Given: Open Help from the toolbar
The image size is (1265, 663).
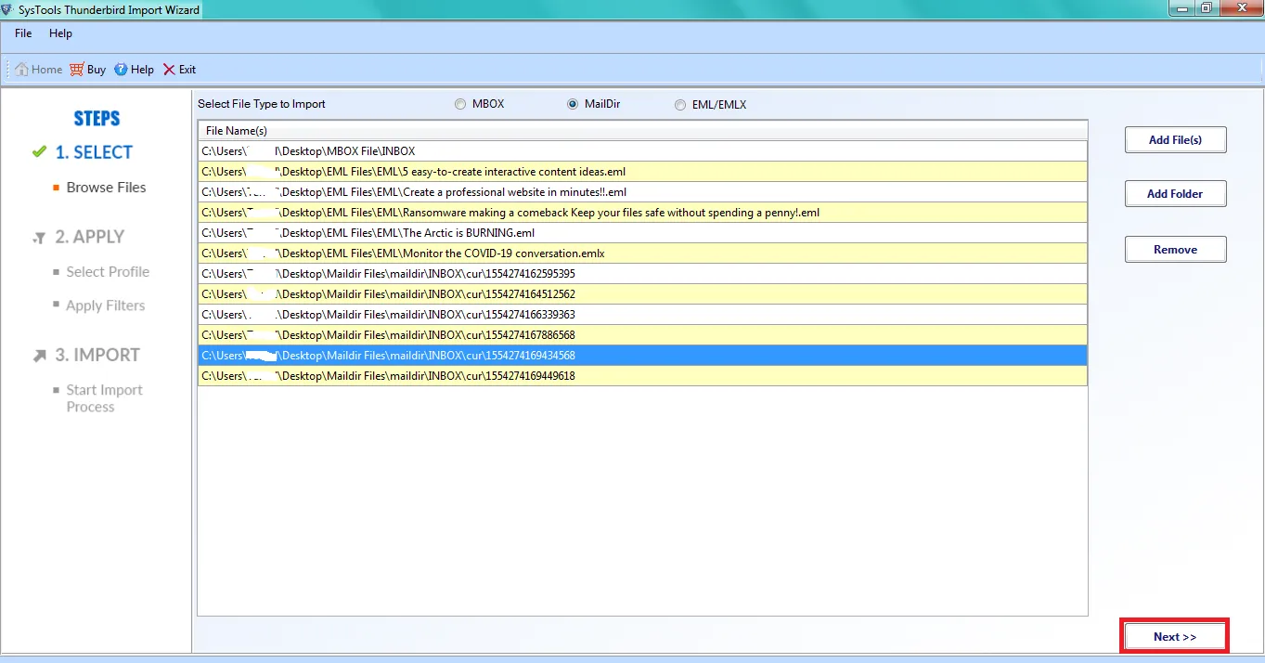Looking at the screenshot, I should pos(134,70).
